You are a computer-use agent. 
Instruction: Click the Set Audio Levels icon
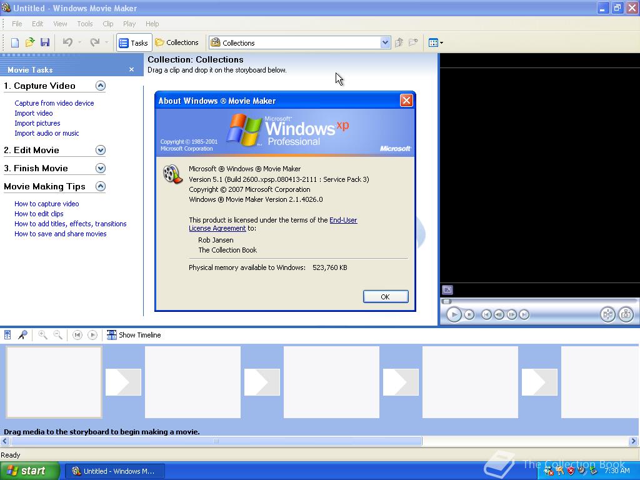[x=7, y=335]
